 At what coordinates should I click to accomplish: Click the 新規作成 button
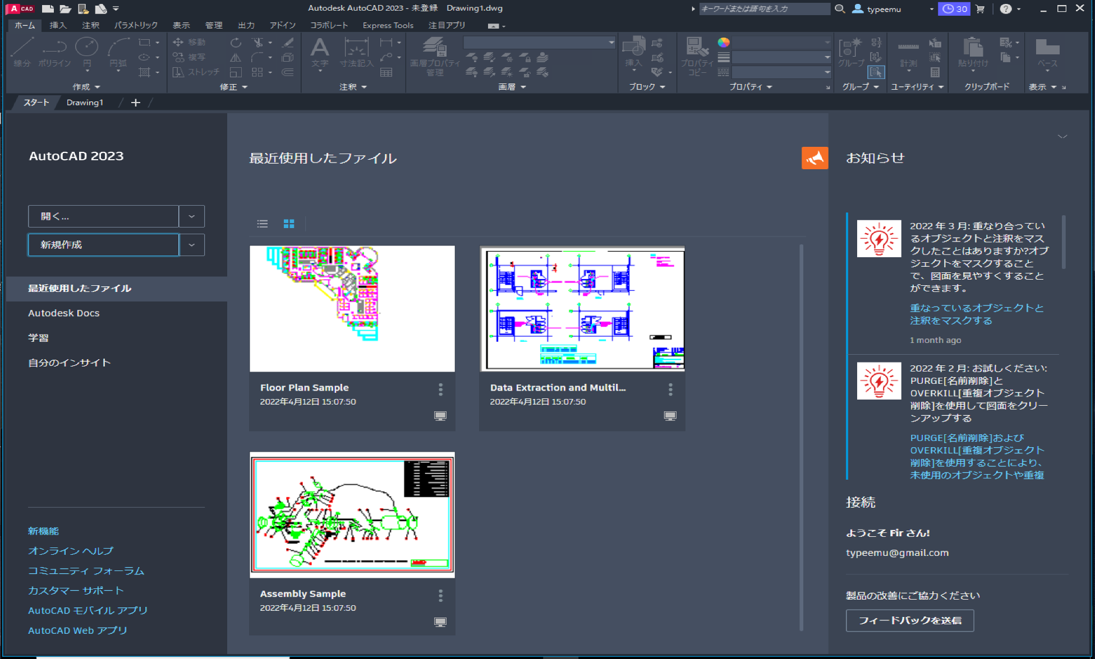pos(103,245)
